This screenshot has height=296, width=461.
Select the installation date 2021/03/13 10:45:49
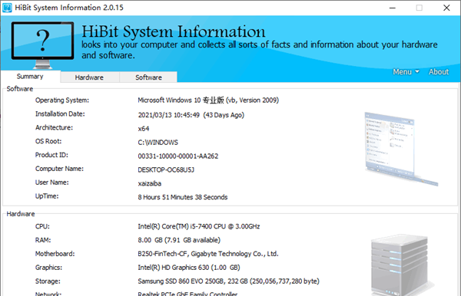pos(191,115)
